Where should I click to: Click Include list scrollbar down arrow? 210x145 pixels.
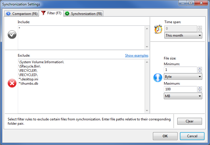[x=147, y=47]
